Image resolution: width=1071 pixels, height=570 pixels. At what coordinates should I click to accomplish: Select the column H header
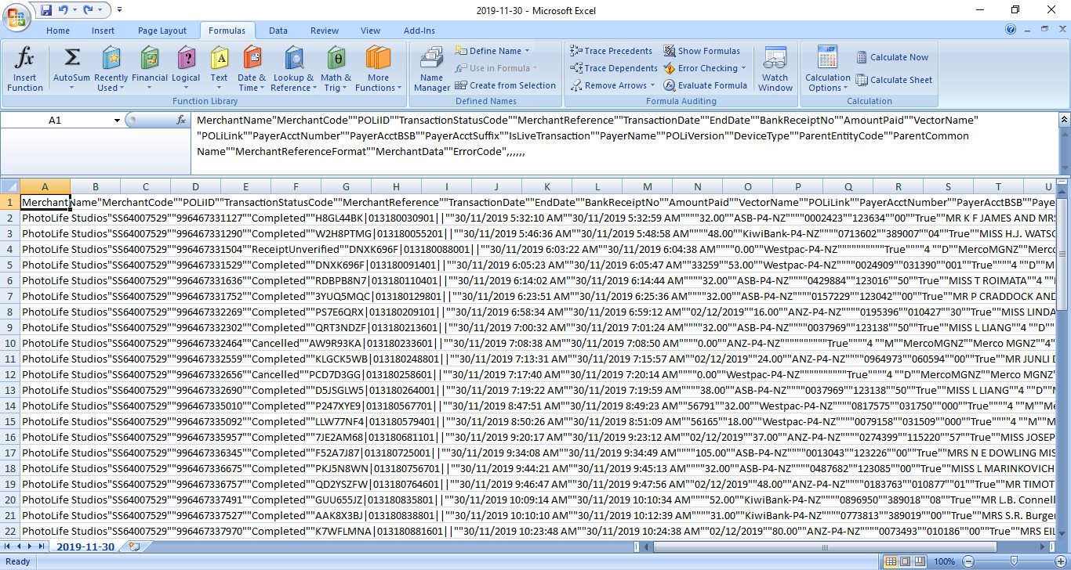point(396,186)
